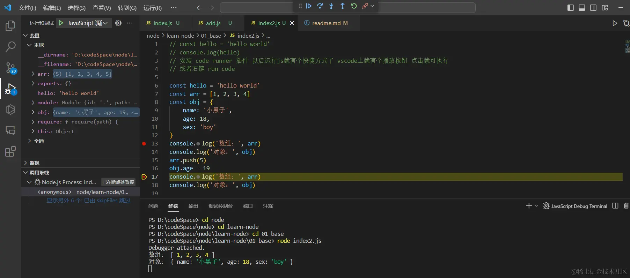This screenshot has width=630, height=278.
Task: Switch to the 输出 panel tab
Action: click(x=193, y=206)
